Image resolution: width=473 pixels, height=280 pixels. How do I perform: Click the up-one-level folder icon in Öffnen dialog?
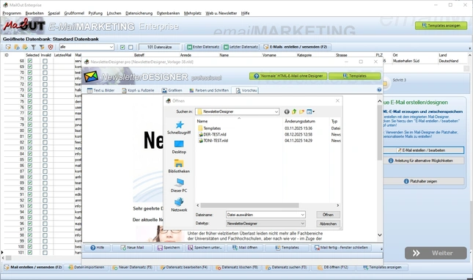[294, 112]
